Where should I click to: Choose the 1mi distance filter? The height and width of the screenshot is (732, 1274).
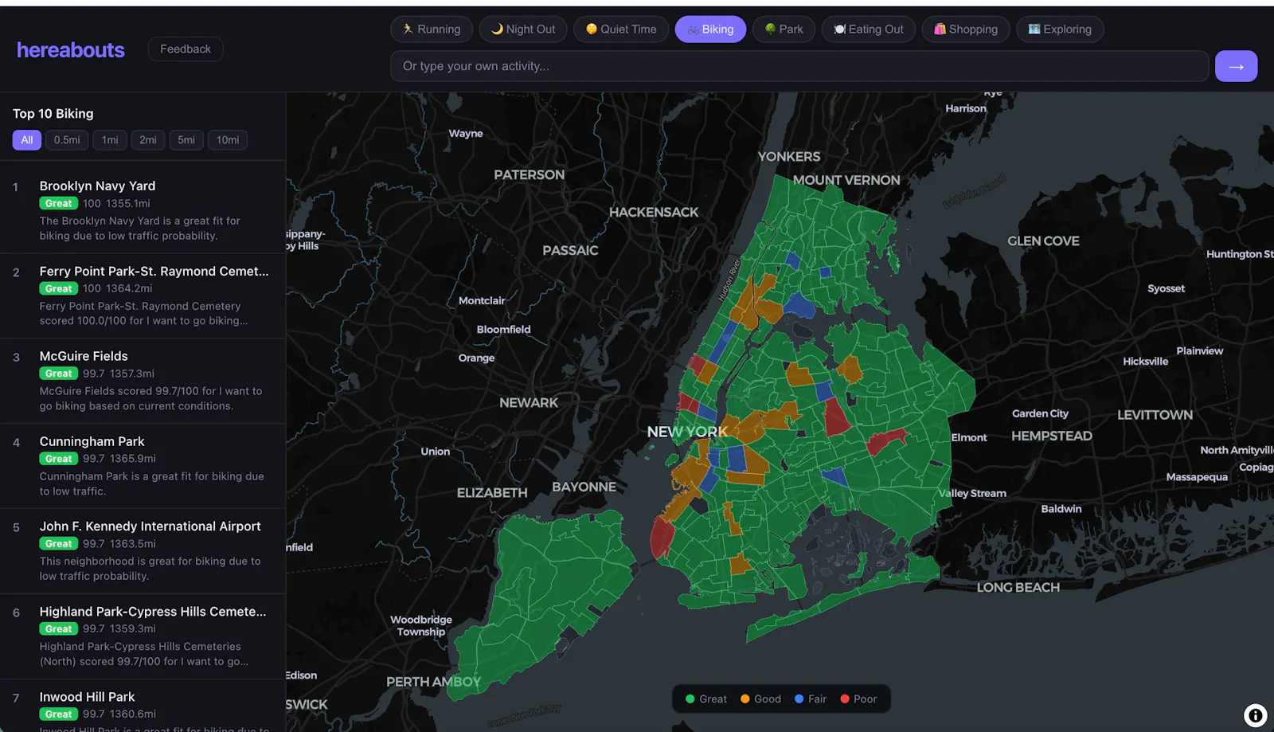pyautogui.click(x=110, y=140)
